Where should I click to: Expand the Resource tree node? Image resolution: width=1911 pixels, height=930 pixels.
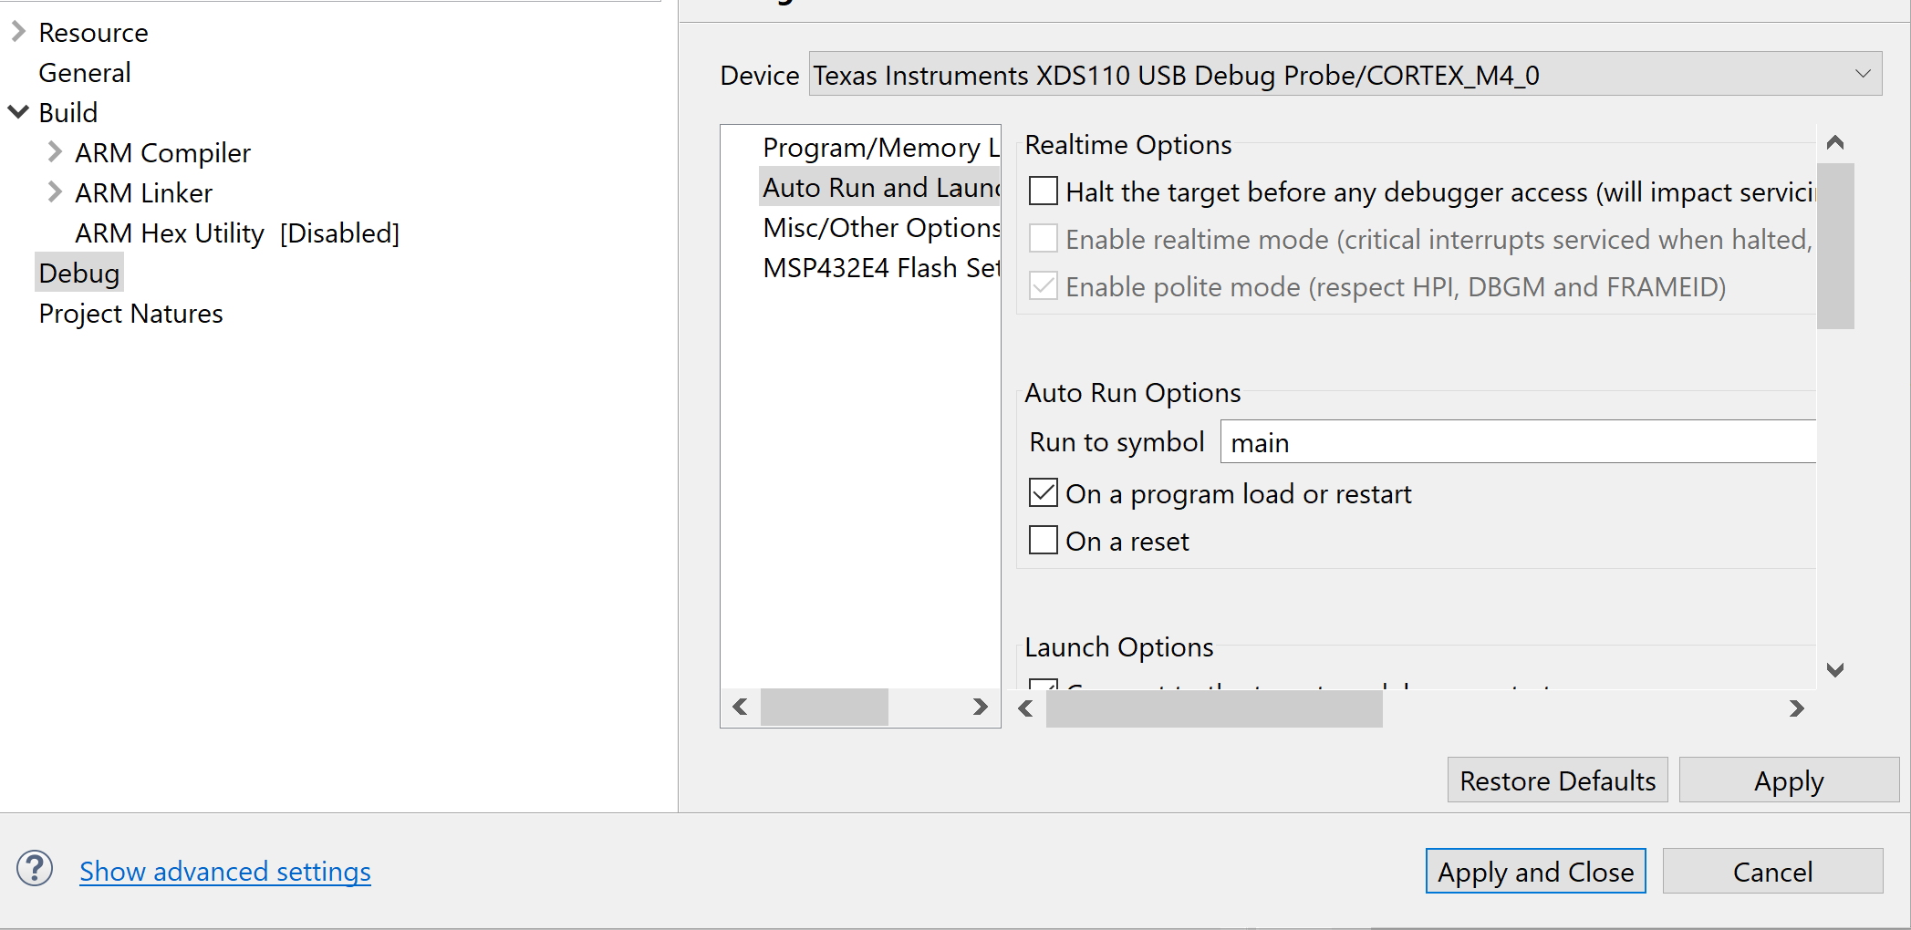tap(18, 32)
